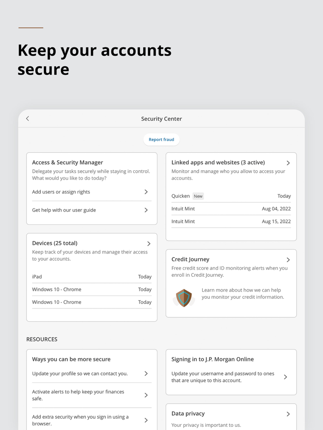The image size is (323, 430).
Task: Click the Credit Journey shield icon
Action: pos(183,298)
